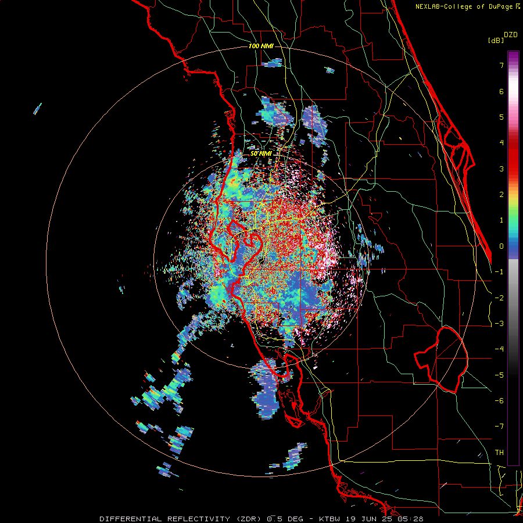Click the DZD color scale title
523x523 pixels.
511,35
